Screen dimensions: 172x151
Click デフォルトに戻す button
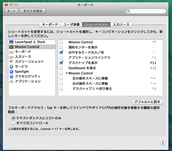point(147,102)
